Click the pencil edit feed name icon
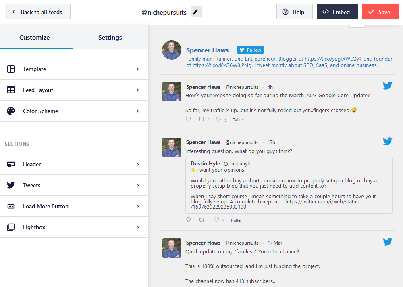The width and height of the screenshot is (403, 287). tap(196, 12)
